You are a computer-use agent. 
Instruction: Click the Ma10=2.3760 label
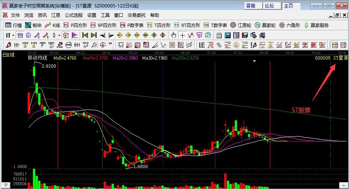pos(95,58)
